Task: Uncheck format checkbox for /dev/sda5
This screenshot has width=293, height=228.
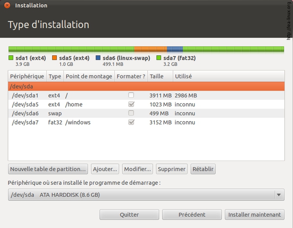Action: pyautogui.click(x=131, y=104)
